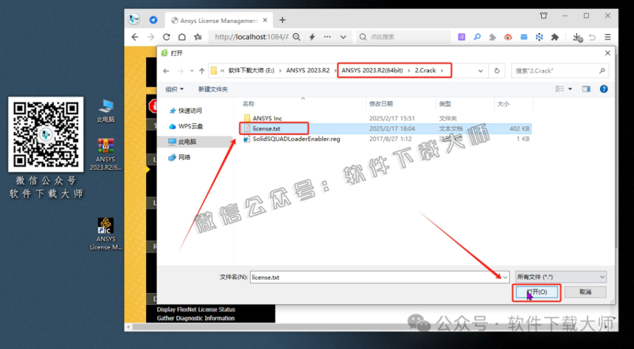This screenshot has width=634, height=349.
Task: Change the view layout icon
Action: click(x=560, y=89)
